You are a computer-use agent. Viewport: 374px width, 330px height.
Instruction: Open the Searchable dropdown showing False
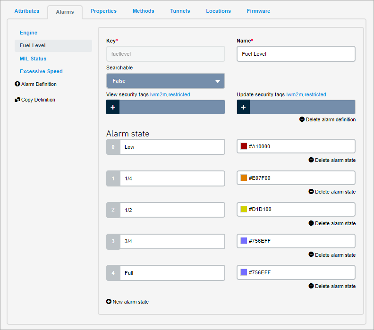tap(166, 81)
